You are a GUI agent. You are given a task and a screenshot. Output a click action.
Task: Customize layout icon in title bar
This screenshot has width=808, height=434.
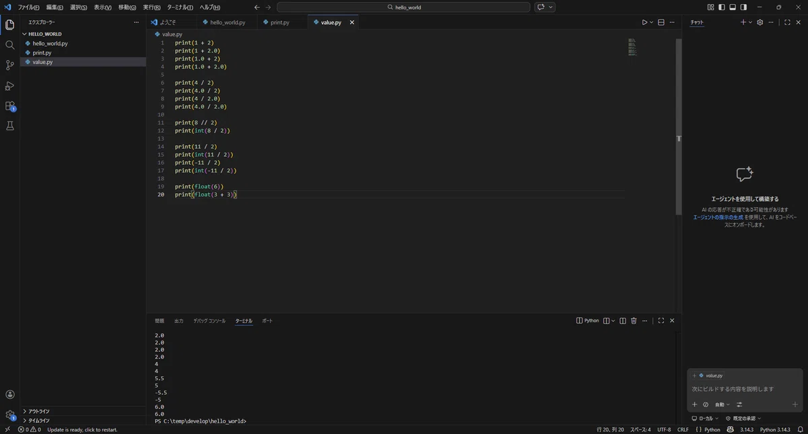(711, 7)
